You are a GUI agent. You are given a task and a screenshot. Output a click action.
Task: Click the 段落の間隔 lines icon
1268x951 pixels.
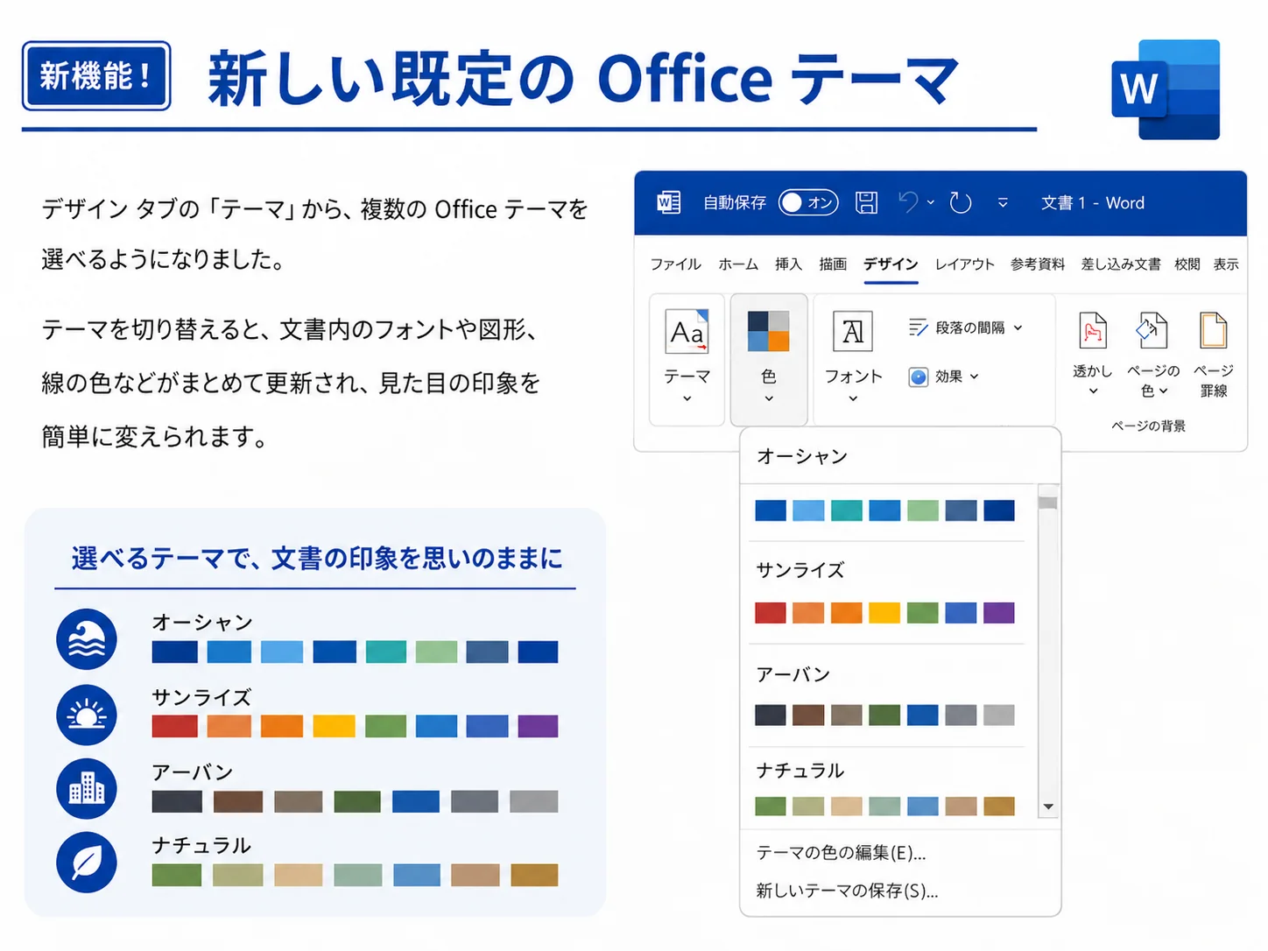918,328
